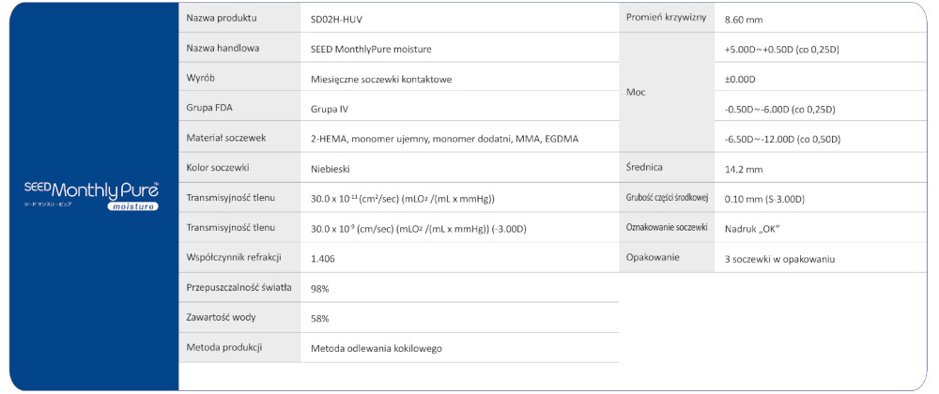Select the '2-HEMA, monomer ujemny' material value

[445, 139]
